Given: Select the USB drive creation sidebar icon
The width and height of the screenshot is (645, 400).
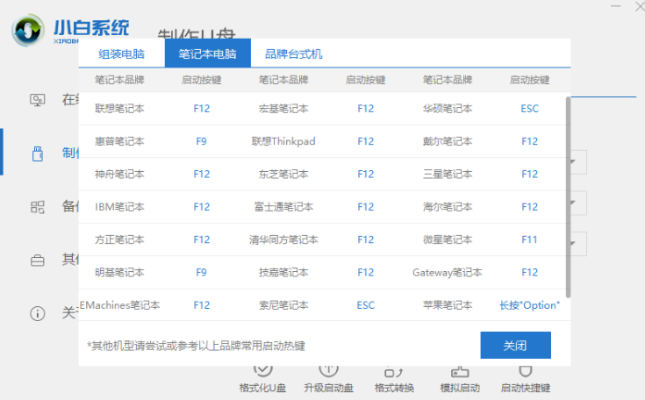Looking at the screenshot, I should [x=38, y=154].
